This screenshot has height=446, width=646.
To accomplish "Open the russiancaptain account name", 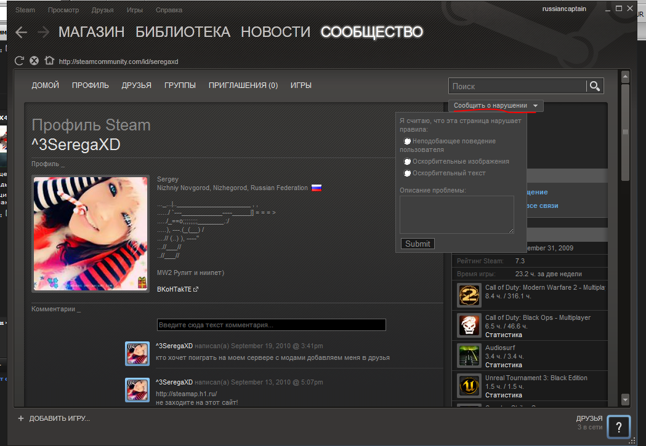I will pos(564,9).
